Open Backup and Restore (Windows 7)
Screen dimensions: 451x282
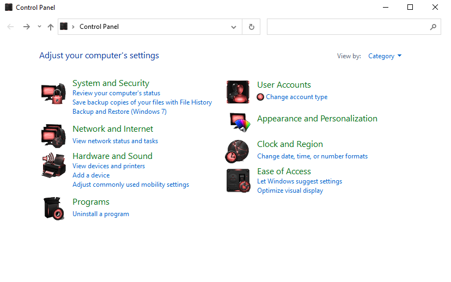pyautogui.click(x=119, y=112)
